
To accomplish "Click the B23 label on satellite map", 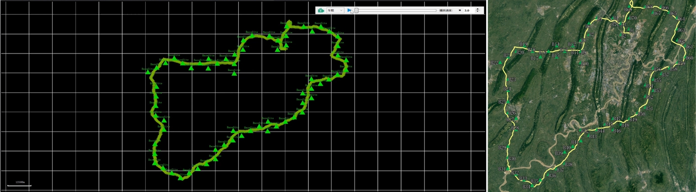I will coord(512,79).
